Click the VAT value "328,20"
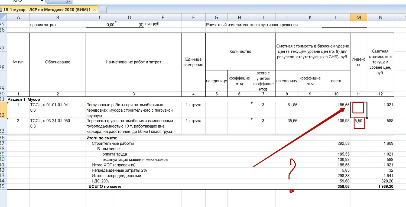The image size is (406, 207). click(388, 181)
